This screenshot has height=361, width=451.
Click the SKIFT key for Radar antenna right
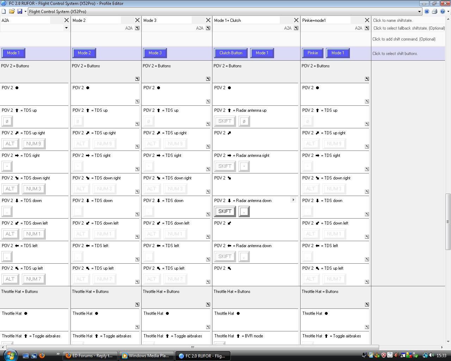(x=225, y=166)
